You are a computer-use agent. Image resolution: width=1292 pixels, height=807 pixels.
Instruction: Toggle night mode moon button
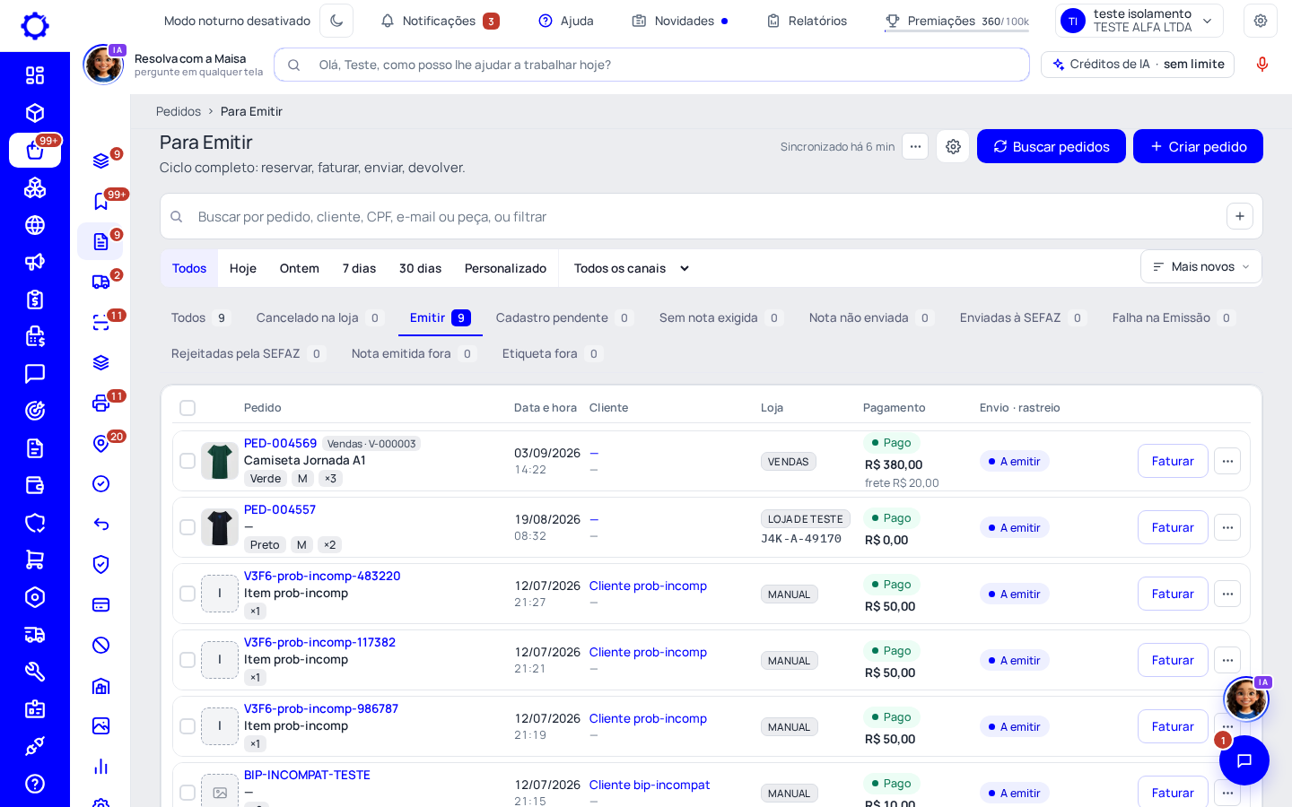pos(336,21)
